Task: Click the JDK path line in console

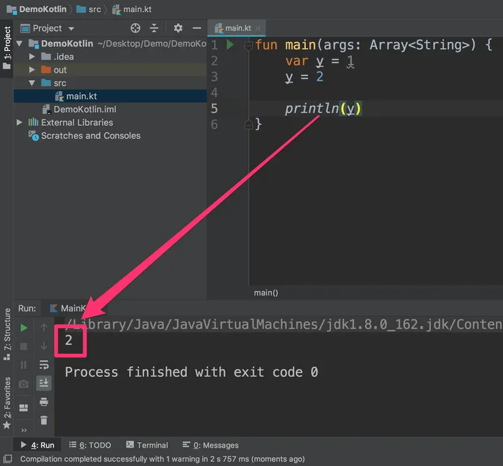Action: (283, 324)
